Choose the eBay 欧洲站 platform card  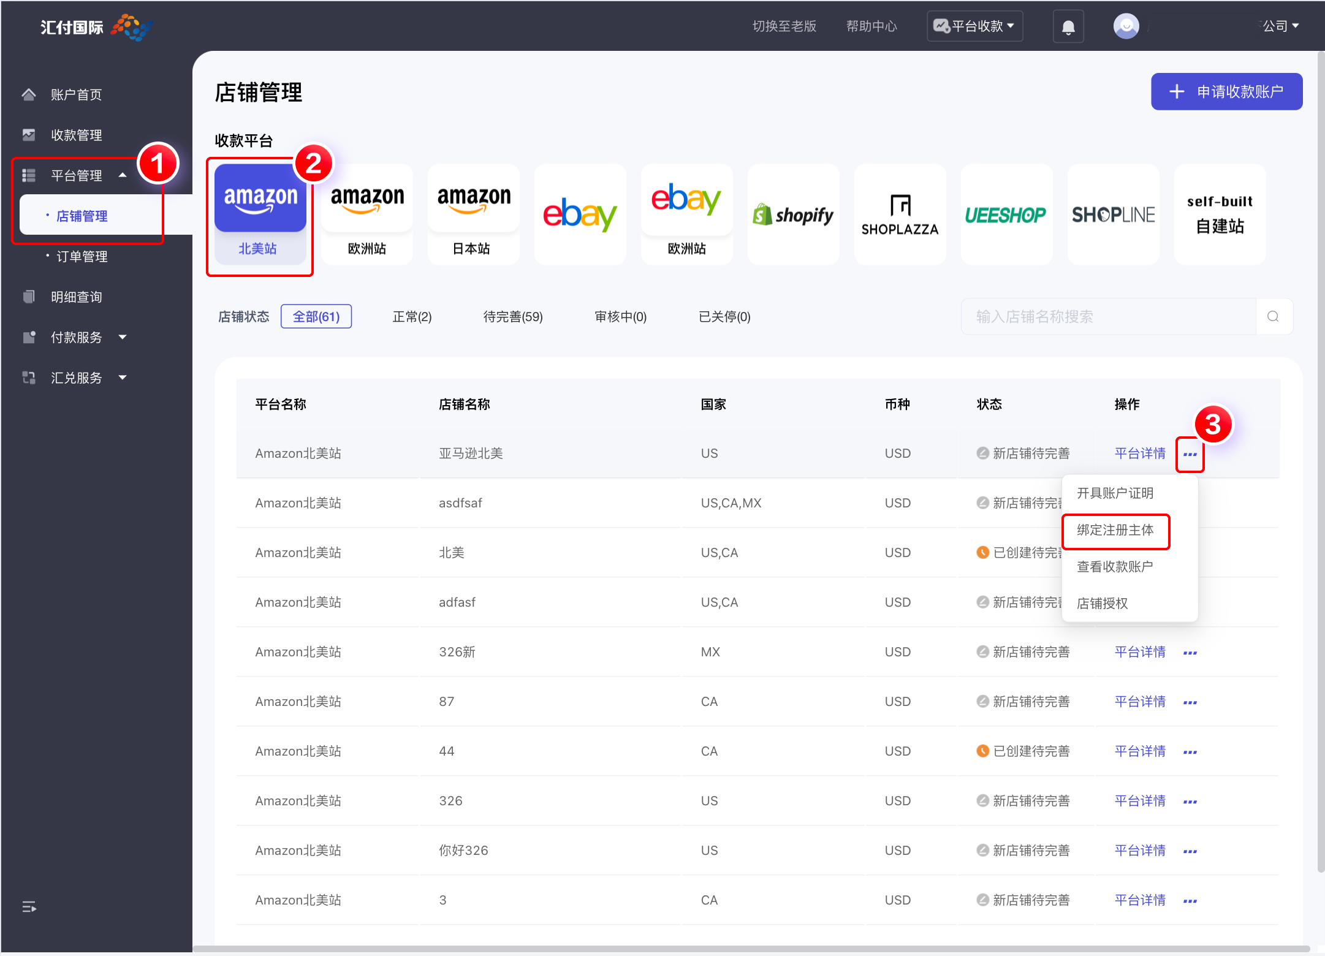pyautogui.click(x=687, y=214)
